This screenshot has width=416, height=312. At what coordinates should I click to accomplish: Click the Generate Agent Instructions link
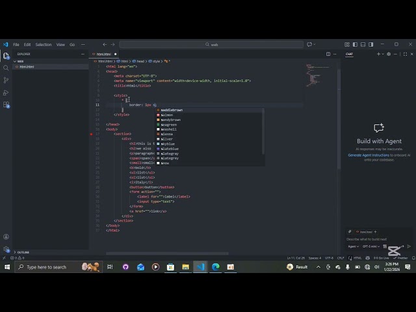point(369,155)
